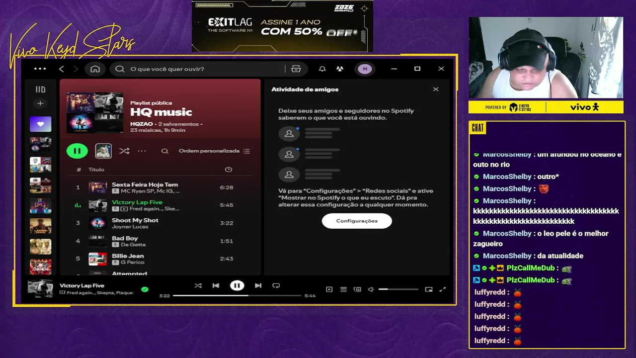Close the 'Atividade de amigos' panel
This screenshot has width=636, height=358.
(436, 89)
